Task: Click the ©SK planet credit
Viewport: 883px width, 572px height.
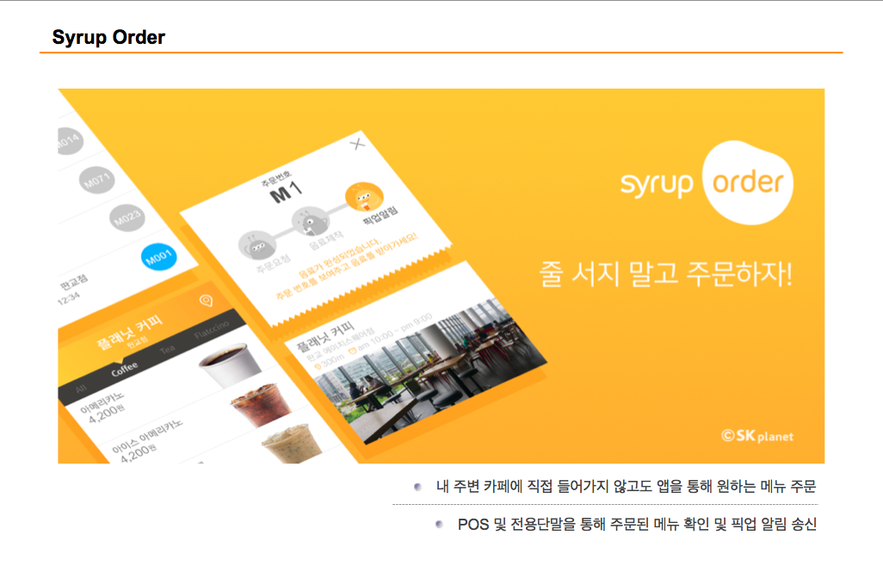Action: click(x=757, y=436)
